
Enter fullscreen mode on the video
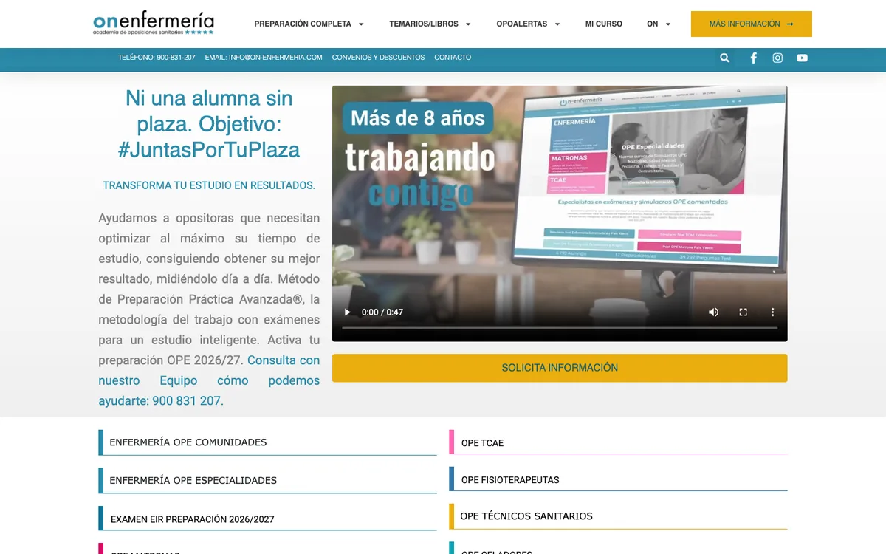point(744,312)
